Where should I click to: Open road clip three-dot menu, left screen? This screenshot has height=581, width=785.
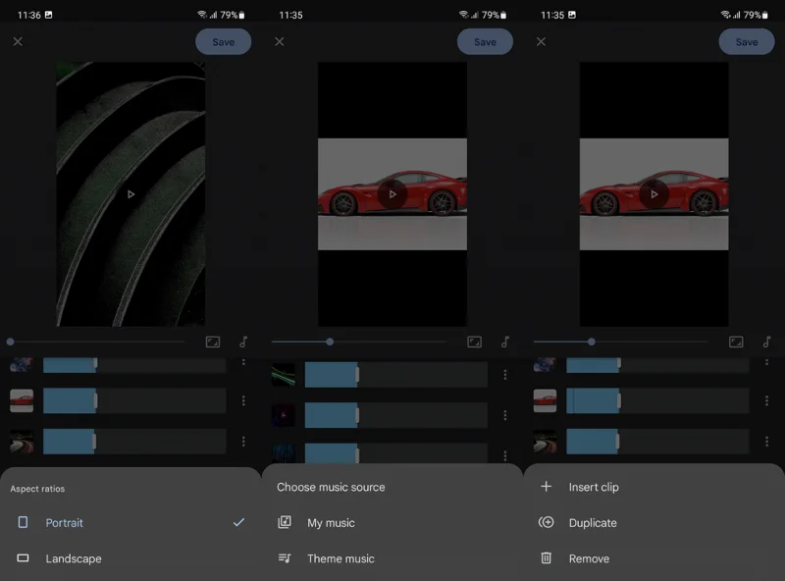pyautogui.click(x=243, y=442)
